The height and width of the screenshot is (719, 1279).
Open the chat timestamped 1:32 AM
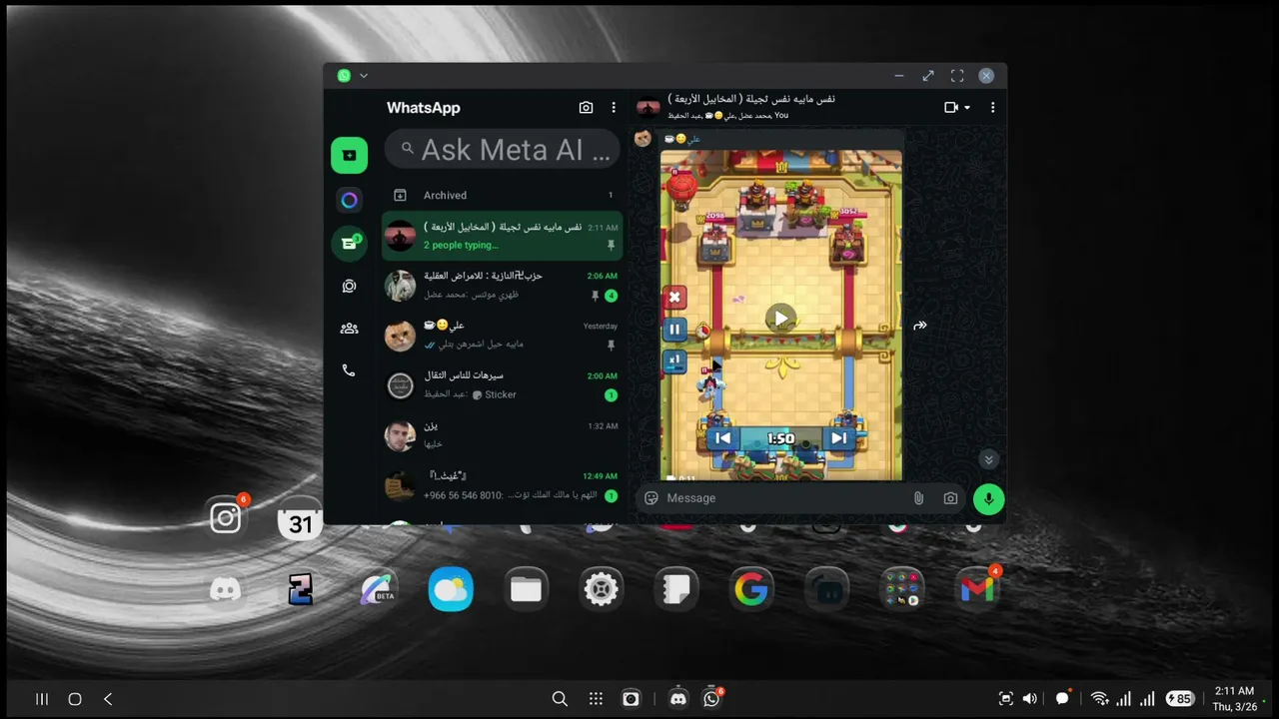pos(503,434)
